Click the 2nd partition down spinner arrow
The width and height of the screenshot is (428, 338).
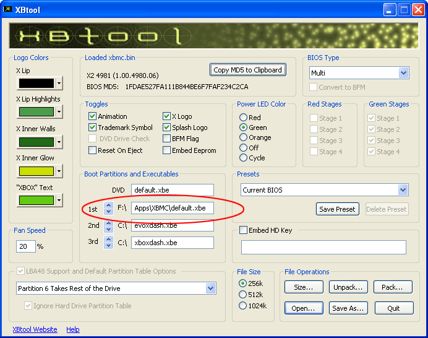point(109,229)
